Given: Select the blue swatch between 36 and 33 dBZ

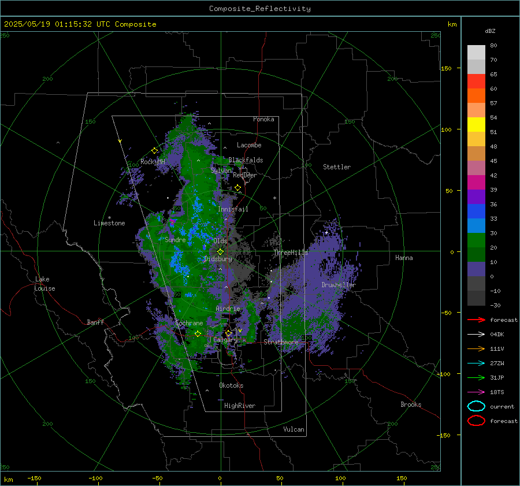Looking at the screenshot, I should 476,212.
